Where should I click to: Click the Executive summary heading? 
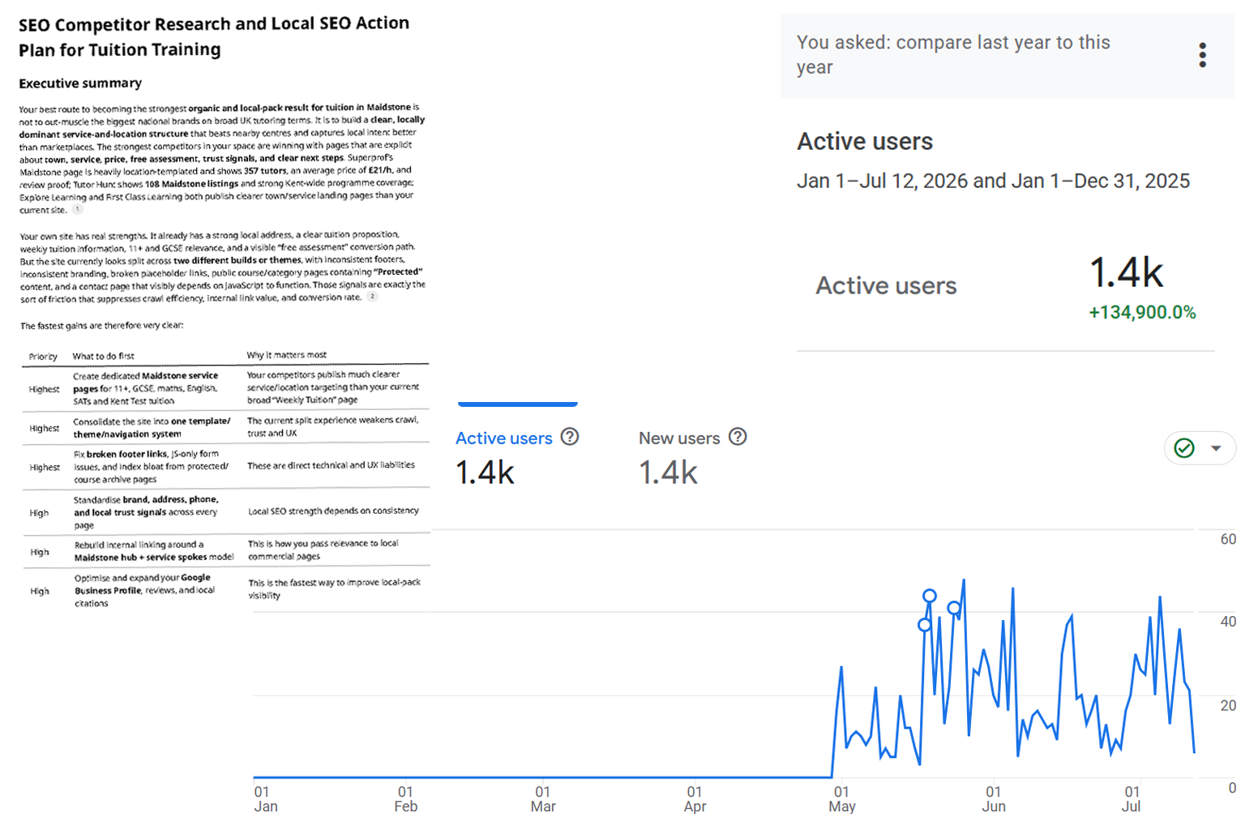tap(80, 83)
